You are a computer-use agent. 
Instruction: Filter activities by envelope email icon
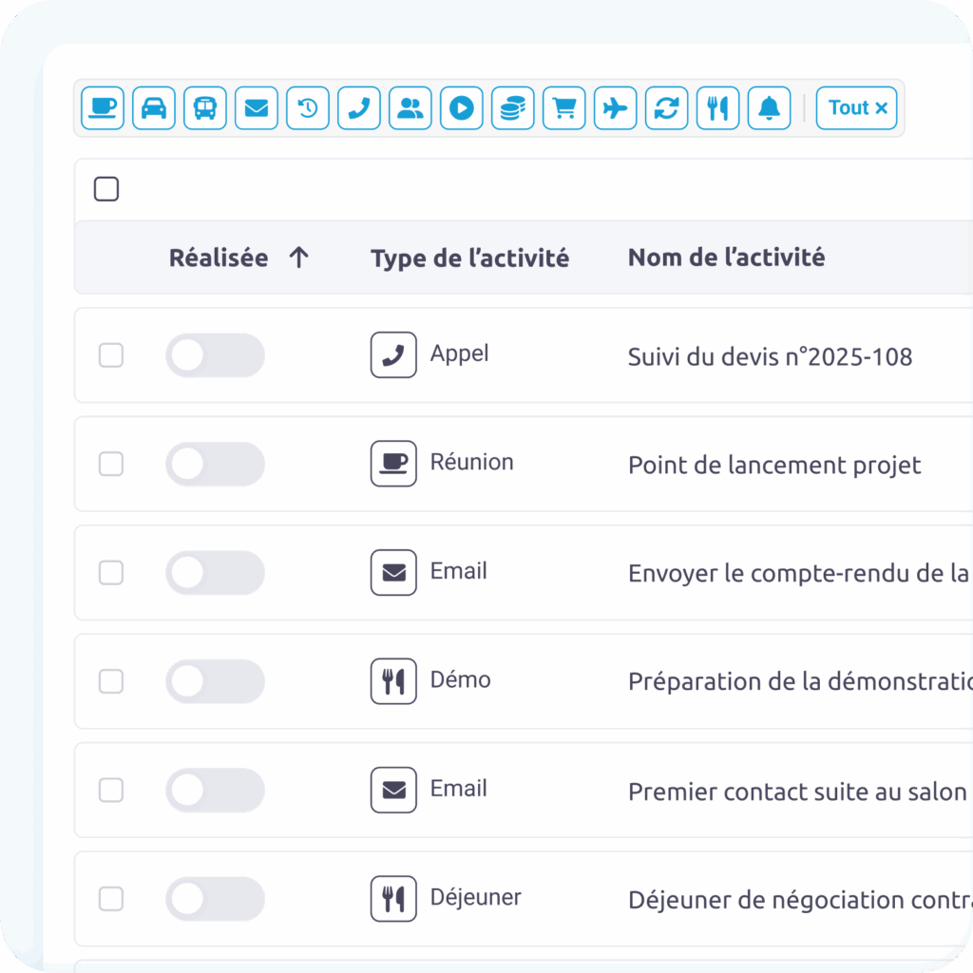point(257,108)
